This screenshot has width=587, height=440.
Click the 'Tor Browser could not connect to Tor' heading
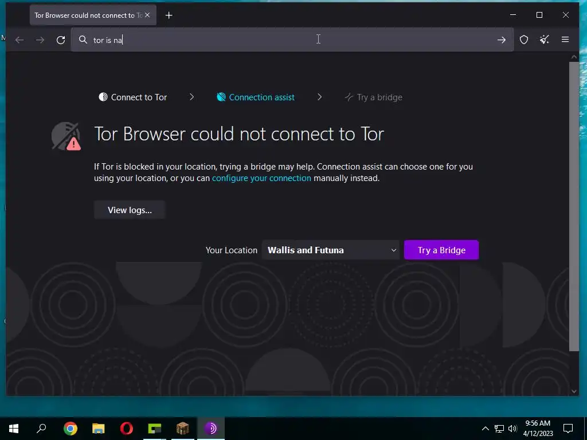(239, 134)
